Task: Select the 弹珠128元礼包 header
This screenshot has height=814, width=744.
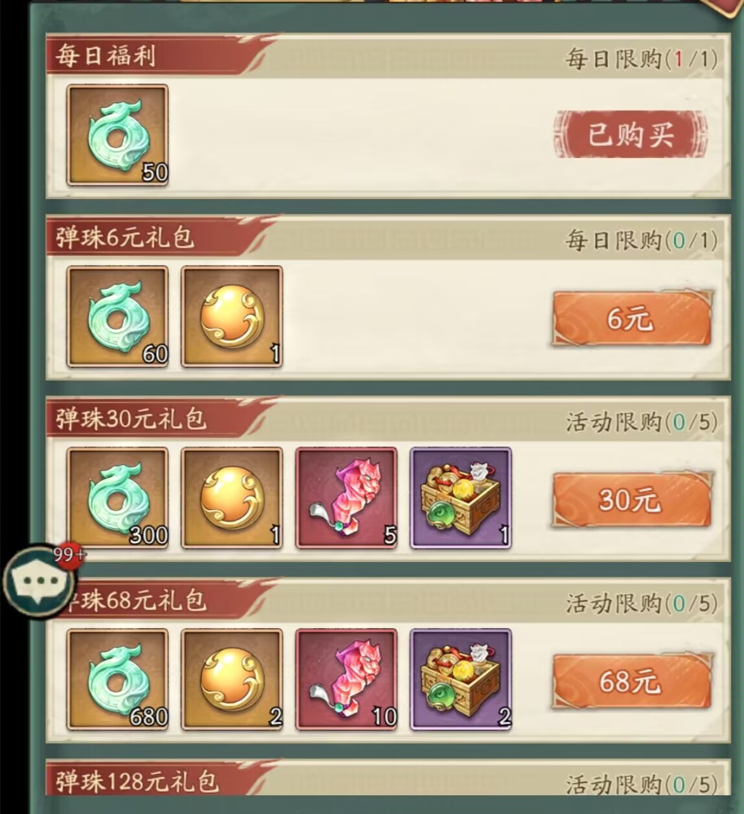Action: (136, 782)
